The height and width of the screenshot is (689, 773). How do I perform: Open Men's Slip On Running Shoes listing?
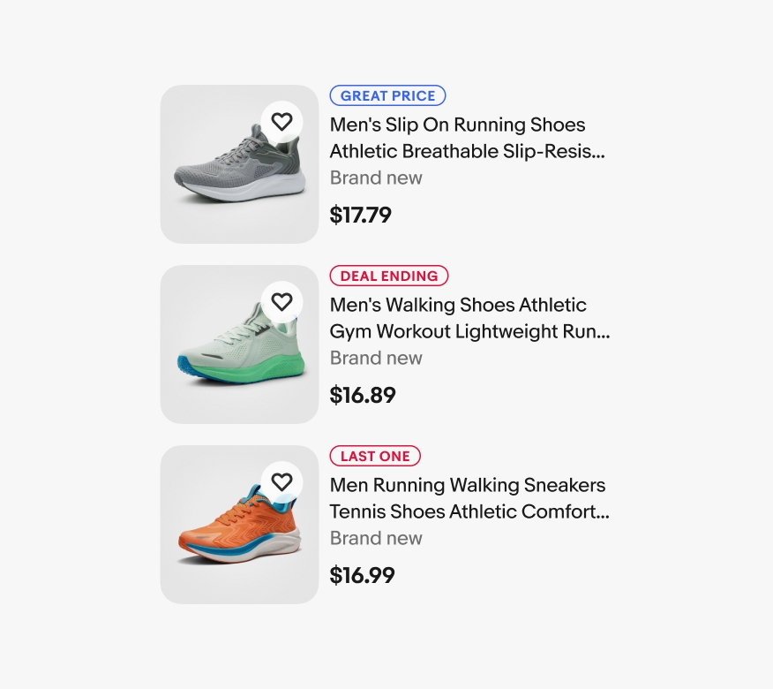pos(457,125)
